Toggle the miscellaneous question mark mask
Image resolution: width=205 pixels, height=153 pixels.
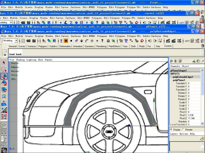tap(102, 41)
